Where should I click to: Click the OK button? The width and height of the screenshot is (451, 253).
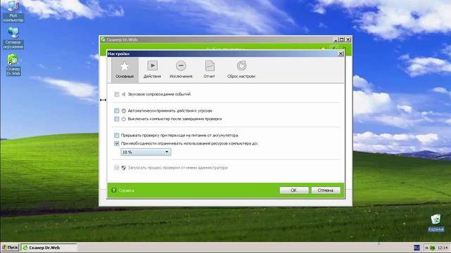click(x=294, y=190)
